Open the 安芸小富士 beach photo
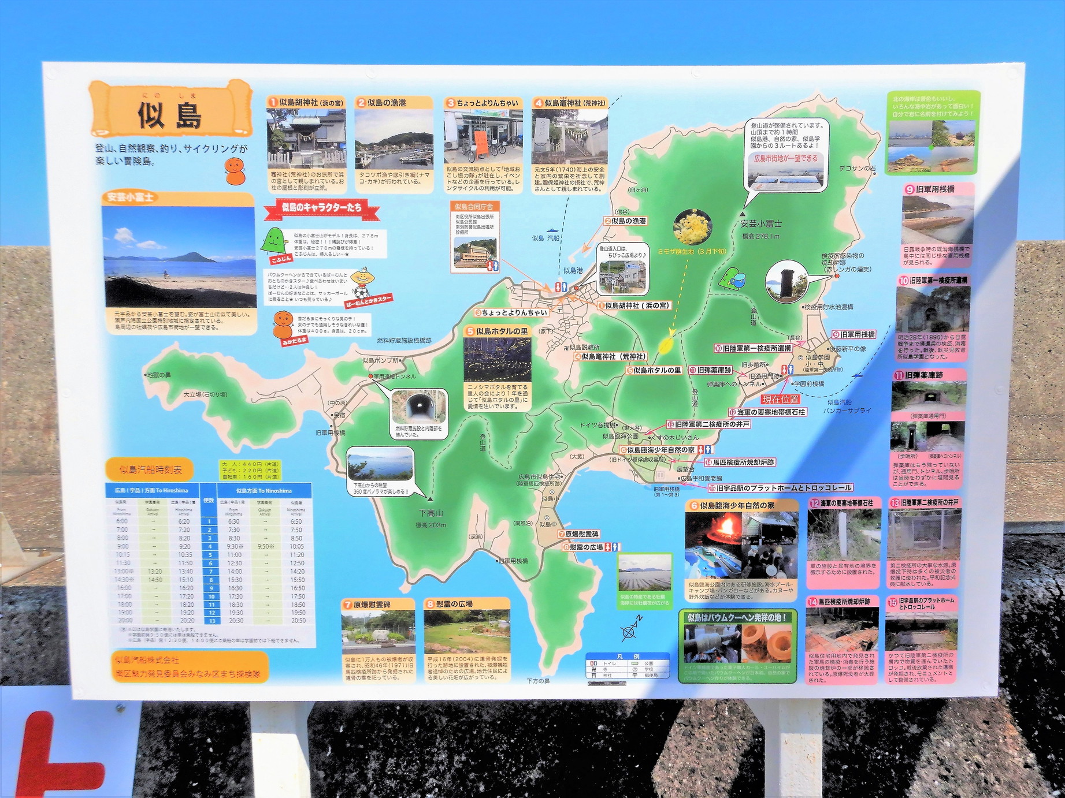Viewport: 1065px width, 798px height. tap(179, 257)
